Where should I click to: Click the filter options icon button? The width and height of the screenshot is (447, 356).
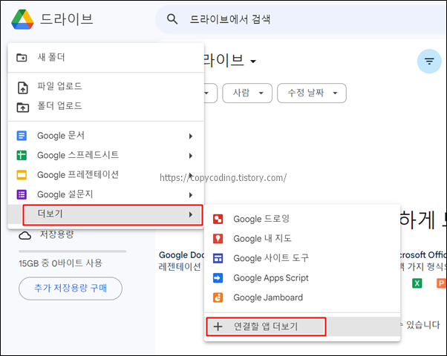[x=429, y=62]
